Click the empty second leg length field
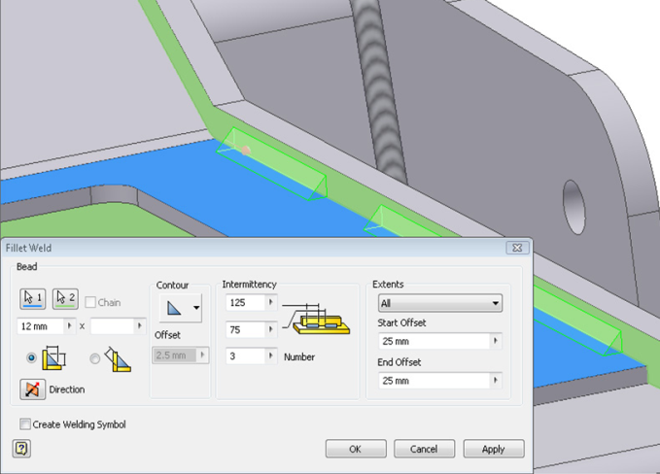Screen dimensions: 660x474 point(113,326)
